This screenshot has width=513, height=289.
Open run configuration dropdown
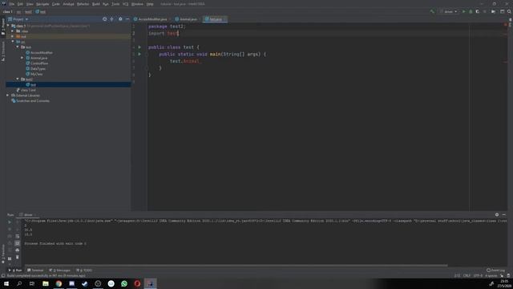coord(449,11)
